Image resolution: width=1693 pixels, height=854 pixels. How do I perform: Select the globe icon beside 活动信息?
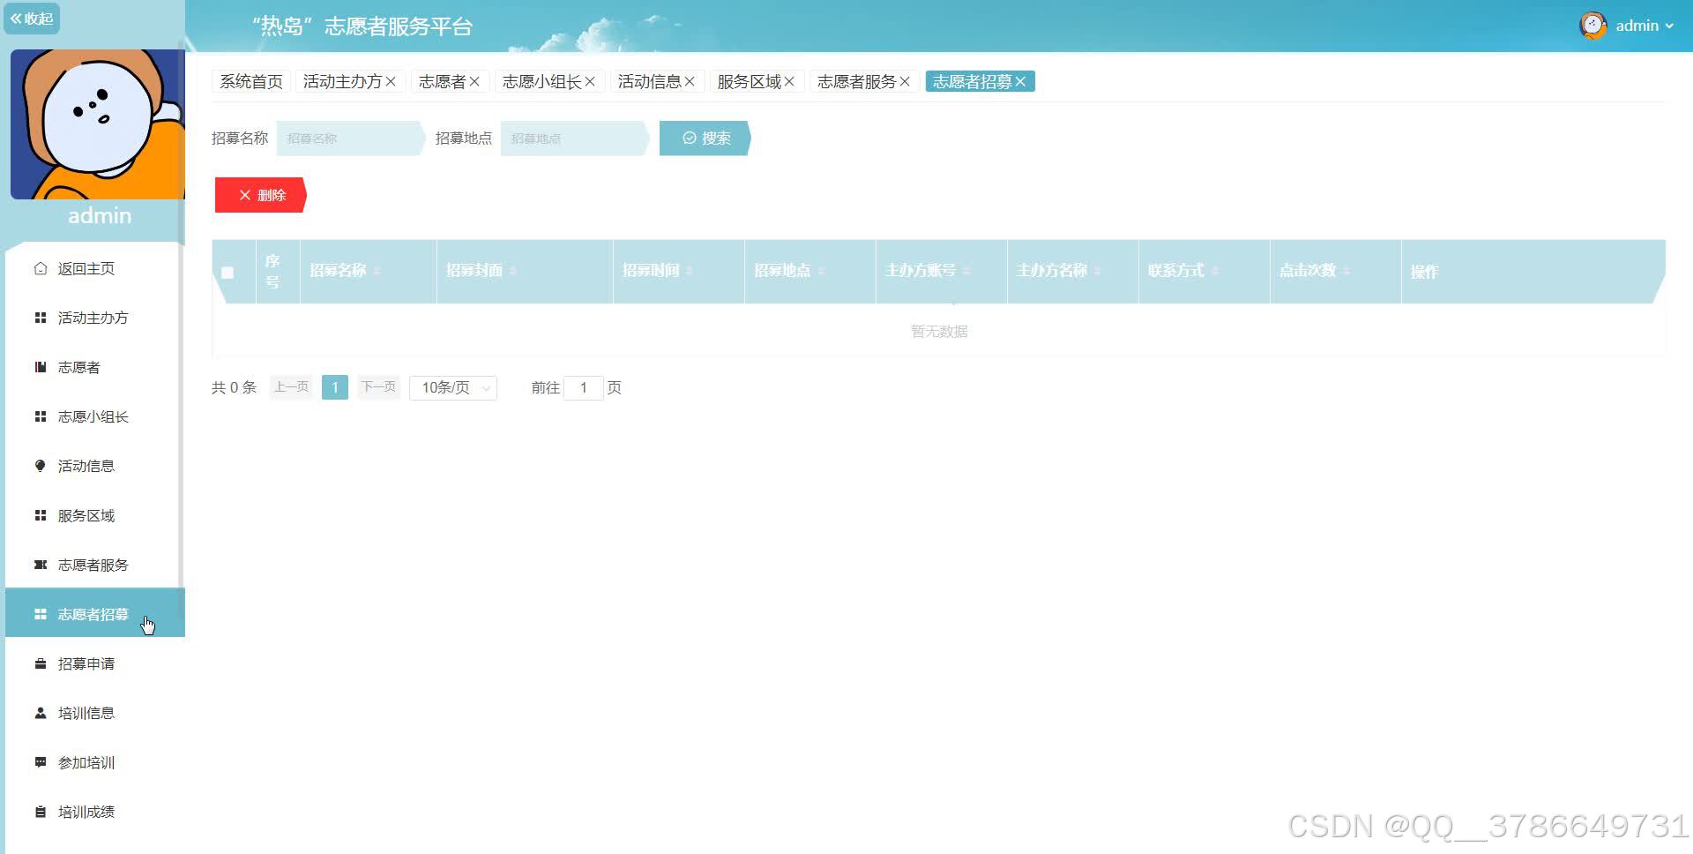coord(40,465)
